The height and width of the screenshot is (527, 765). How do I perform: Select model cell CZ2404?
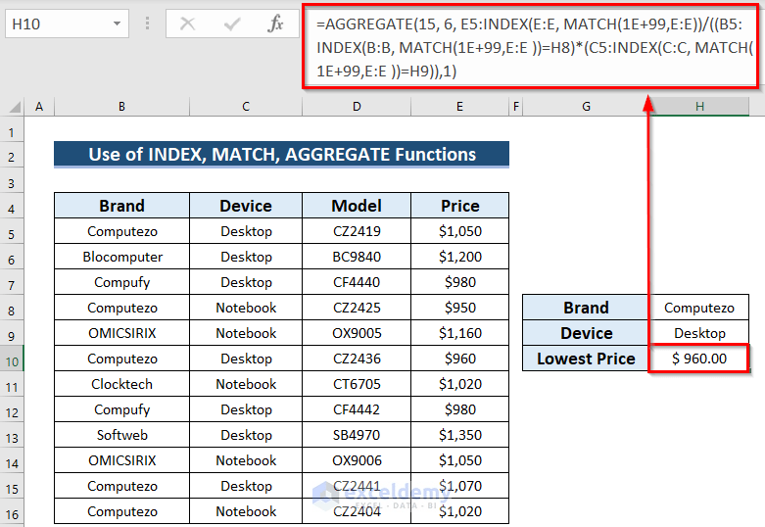[x=357, y=511]
